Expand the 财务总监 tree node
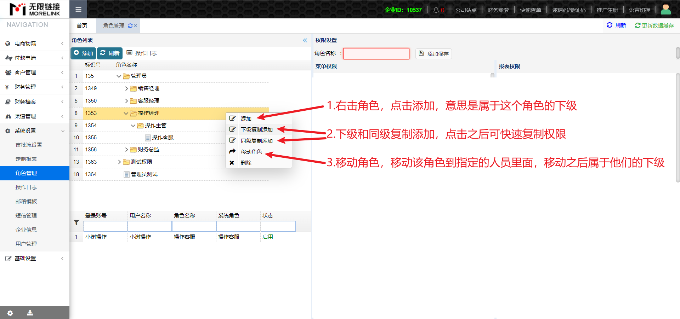Viewport: 680px width, 319px height. coord(126,150)
